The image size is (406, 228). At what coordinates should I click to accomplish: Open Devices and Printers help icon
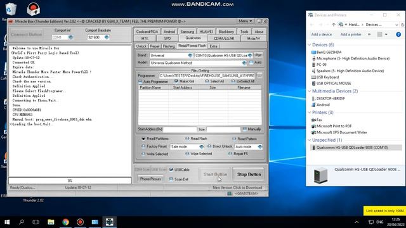(398, 34)
